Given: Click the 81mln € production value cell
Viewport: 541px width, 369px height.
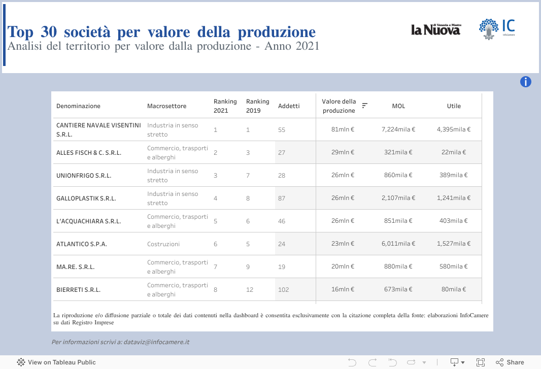Looking at the screenshot, I should pyautogui.click(x=343, y=129).
